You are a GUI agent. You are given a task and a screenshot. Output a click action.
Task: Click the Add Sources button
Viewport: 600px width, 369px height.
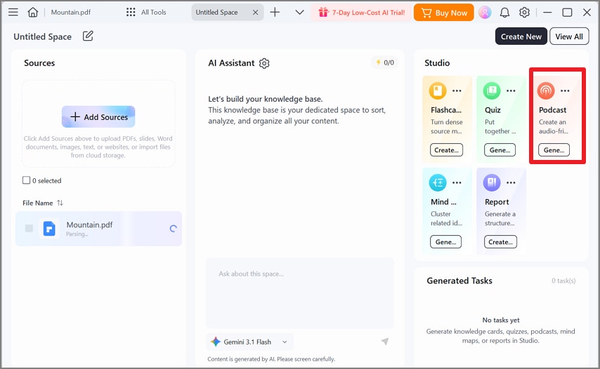click(98, 117)
